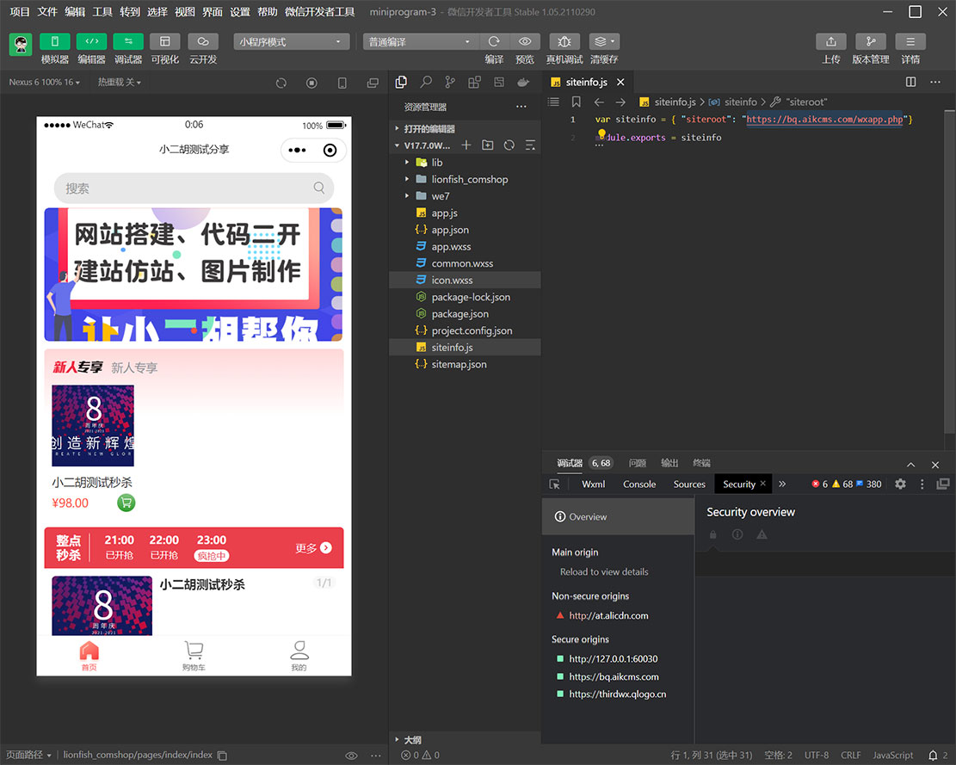Image resolution: width=956 pixels, height=765 pixels.
Task: Click the 更多 link in flash sale bar
Action: coord(313,548)
